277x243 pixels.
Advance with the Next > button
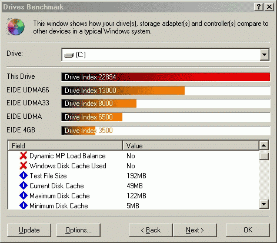pyautogui.click(x=195, y=230)
